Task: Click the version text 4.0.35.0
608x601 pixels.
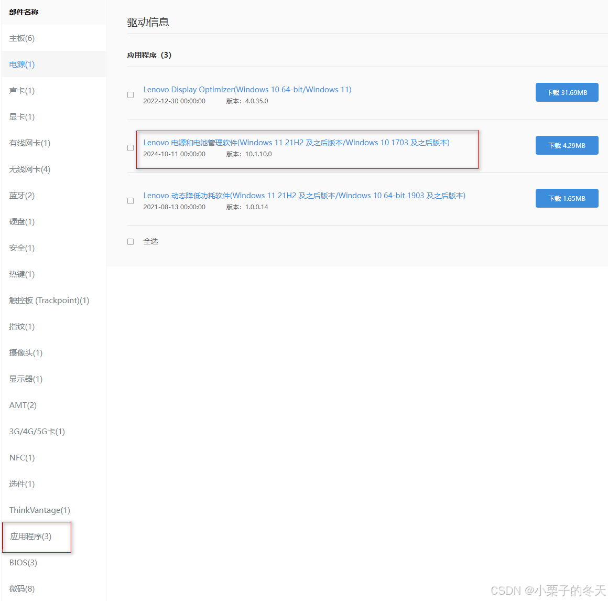Action: point(256,101)
